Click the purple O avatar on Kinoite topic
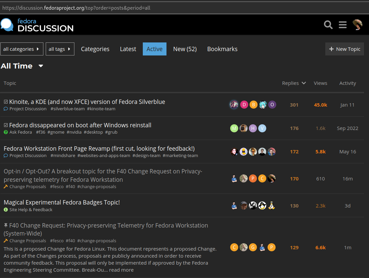Image resolution: width=369 pixels, height=278 pixels. tap(272, 105)
